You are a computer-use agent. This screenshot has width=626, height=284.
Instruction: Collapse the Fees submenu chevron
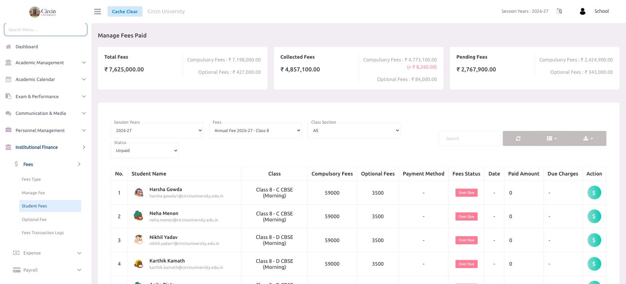coord(79,164)
